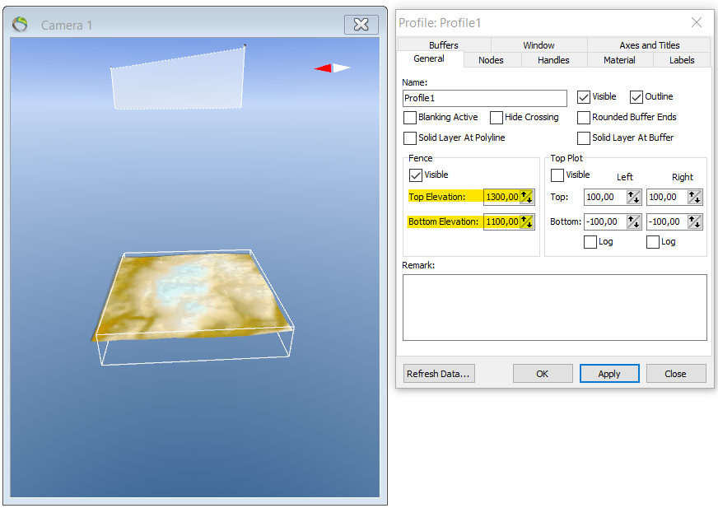Click the Bottom Elevation spin arrows
The height and width of the screenshot is (508, 718).
527,221
